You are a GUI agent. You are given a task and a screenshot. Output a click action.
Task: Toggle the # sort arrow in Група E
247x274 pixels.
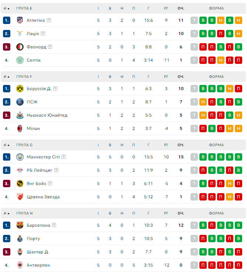point(8,8)
